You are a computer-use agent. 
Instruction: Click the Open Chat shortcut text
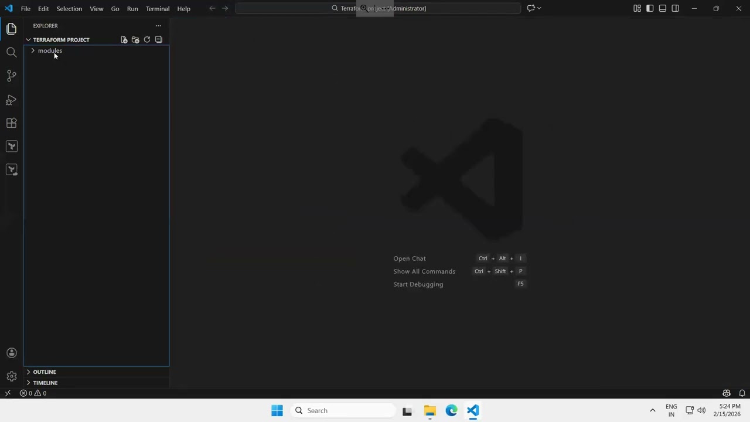pos(410,258)
